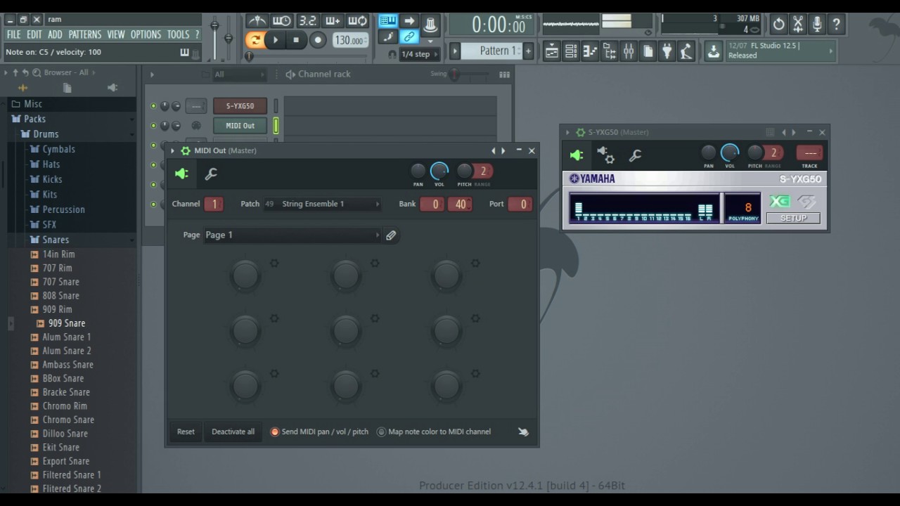
Task: Click the XG logo on Yamaha panel
Action: (x=779, y=202)
